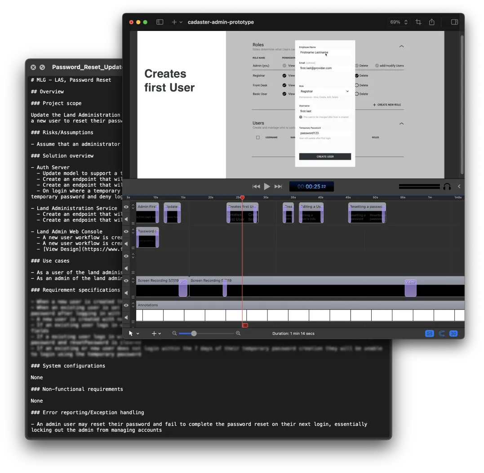This screenshot has height=473, width=484.
Task: Click the CREATE USER button in the preview
Action: pos(324,158)
